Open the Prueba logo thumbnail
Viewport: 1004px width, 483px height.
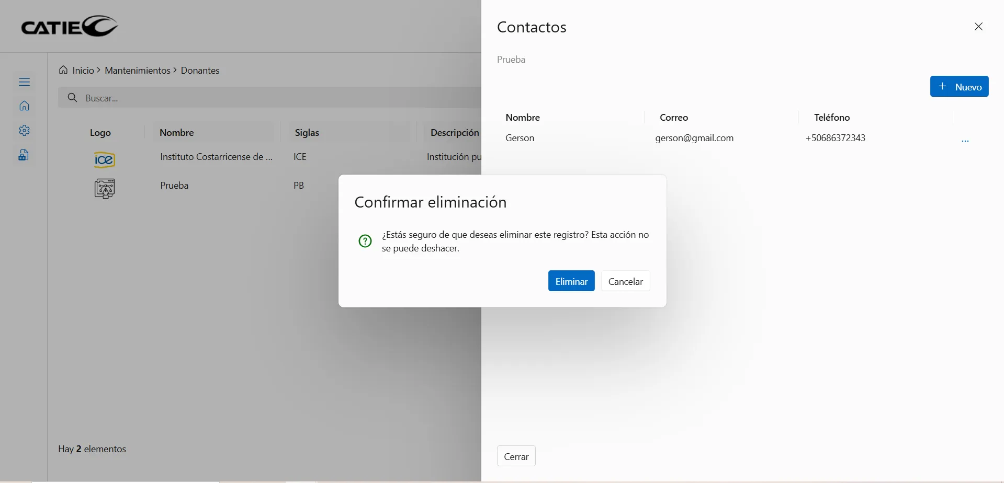point(104,189)
